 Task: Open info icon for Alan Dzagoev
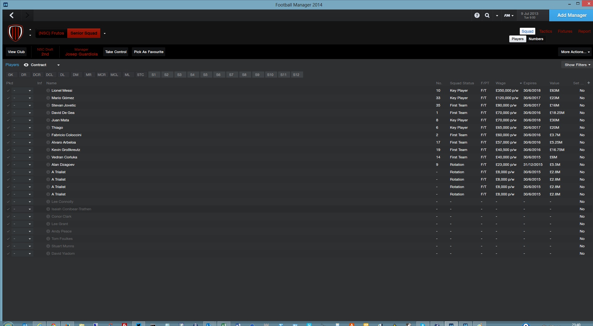pos(48,165)
